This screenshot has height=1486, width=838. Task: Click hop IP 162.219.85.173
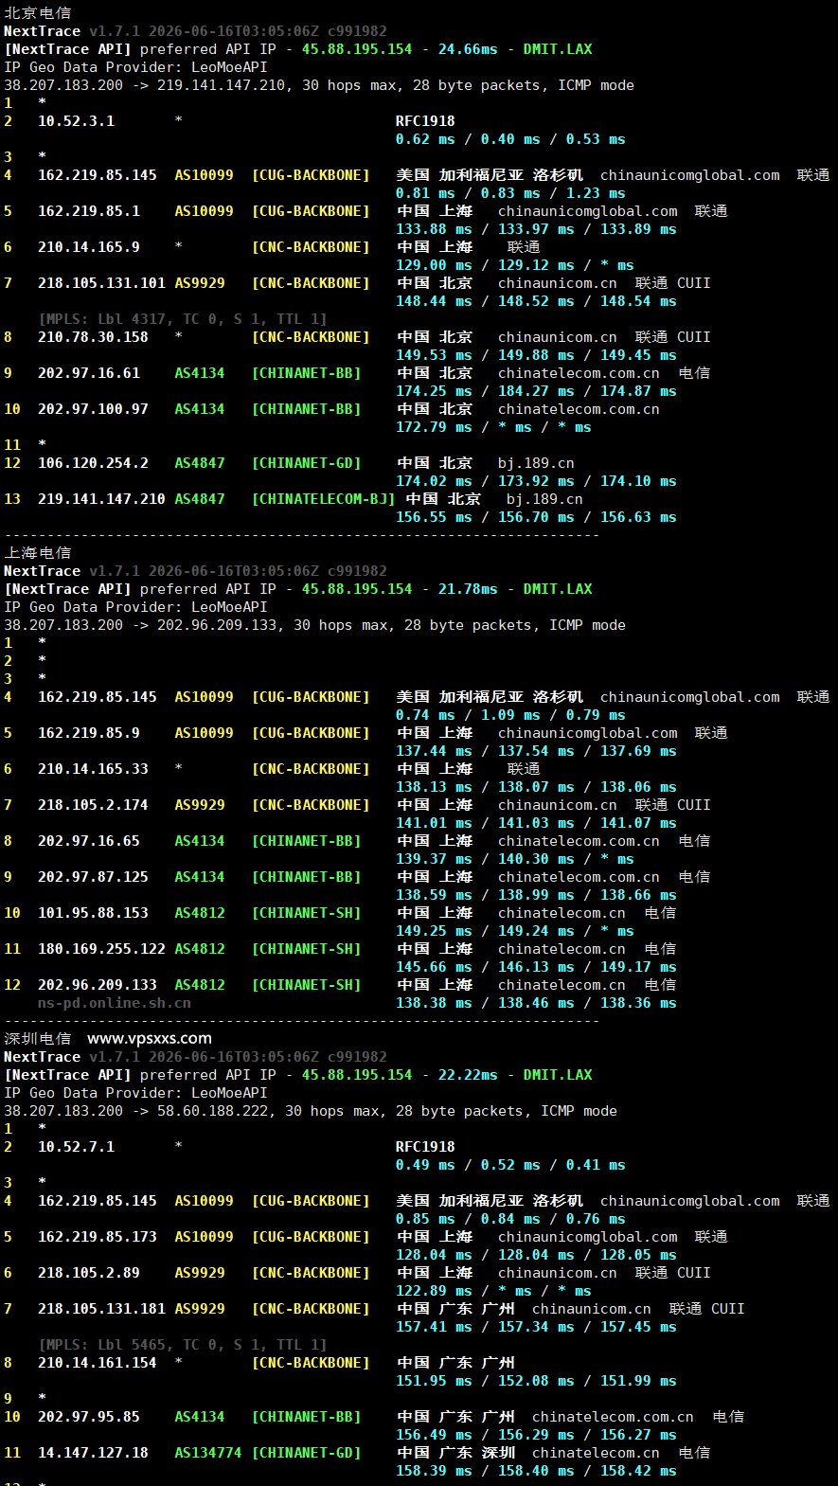coord(98,1237)
